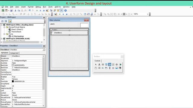Select Label1 on the userform
This screenshot has width=193, height=108.
coord(52,24)
